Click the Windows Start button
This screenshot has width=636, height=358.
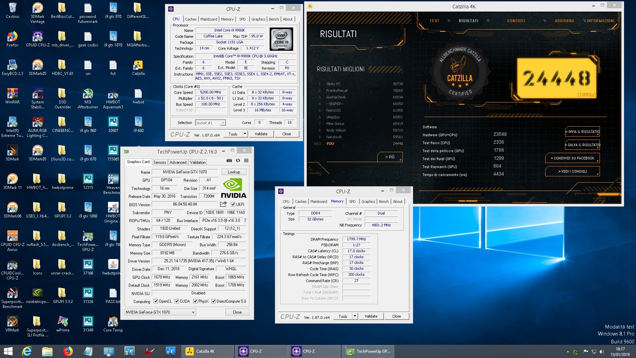coord(8,351)
